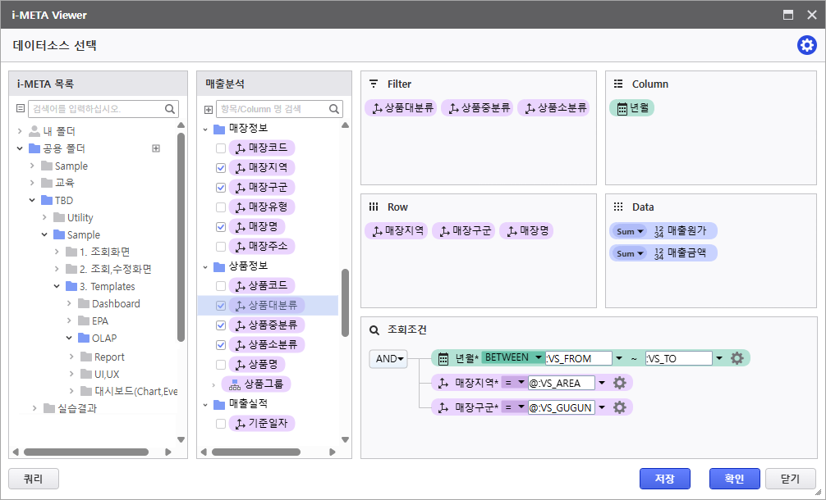Image resolution: width=826 pixels, height=500 pixels.
Task: Click the 쿼리 button
Action: pos(33,479)
